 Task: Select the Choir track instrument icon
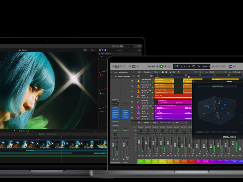138,96
